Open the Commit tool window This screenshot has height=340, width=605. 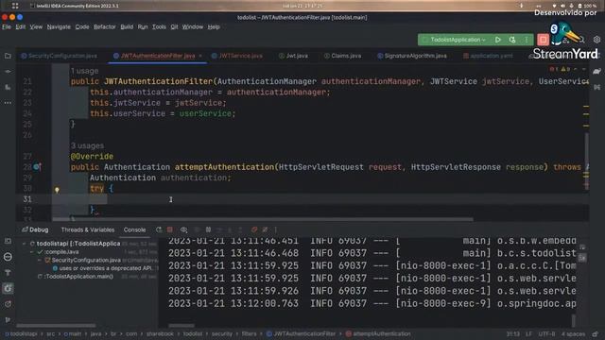8,72
